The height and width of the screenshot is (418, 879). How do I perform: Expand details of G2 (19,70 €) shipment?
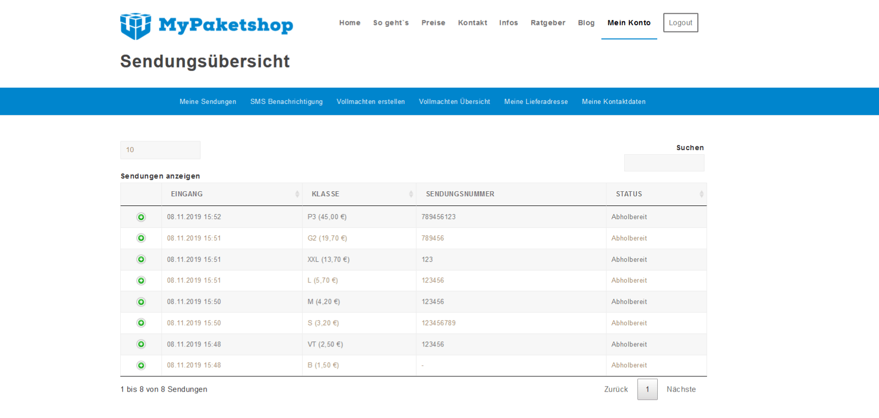[x=141, y=238]
